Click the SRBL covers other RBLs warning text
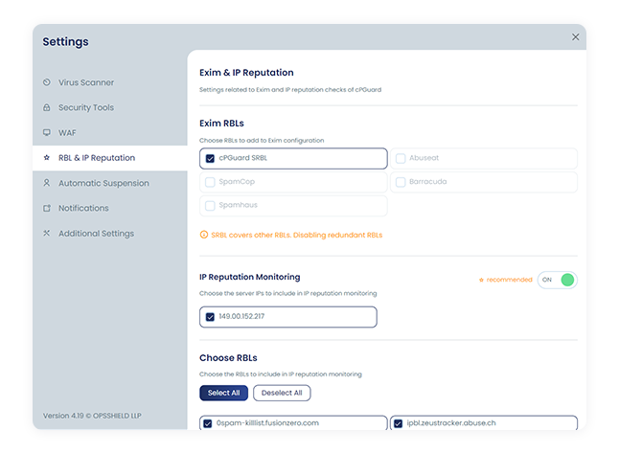619x453 pixels. [297, 236]
